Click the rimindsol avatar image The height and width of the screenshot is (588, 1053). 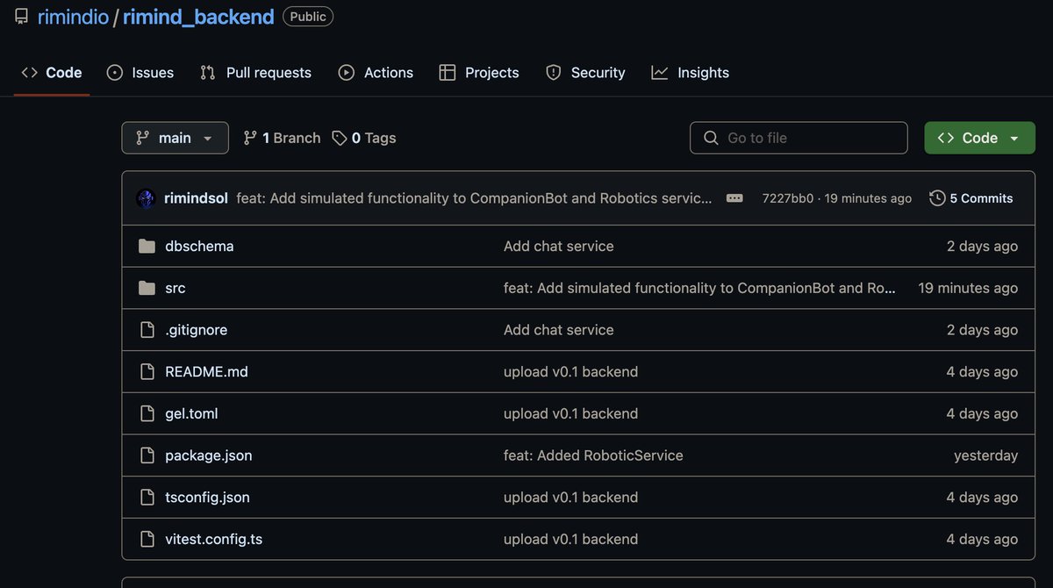click(x=146, y=198)
